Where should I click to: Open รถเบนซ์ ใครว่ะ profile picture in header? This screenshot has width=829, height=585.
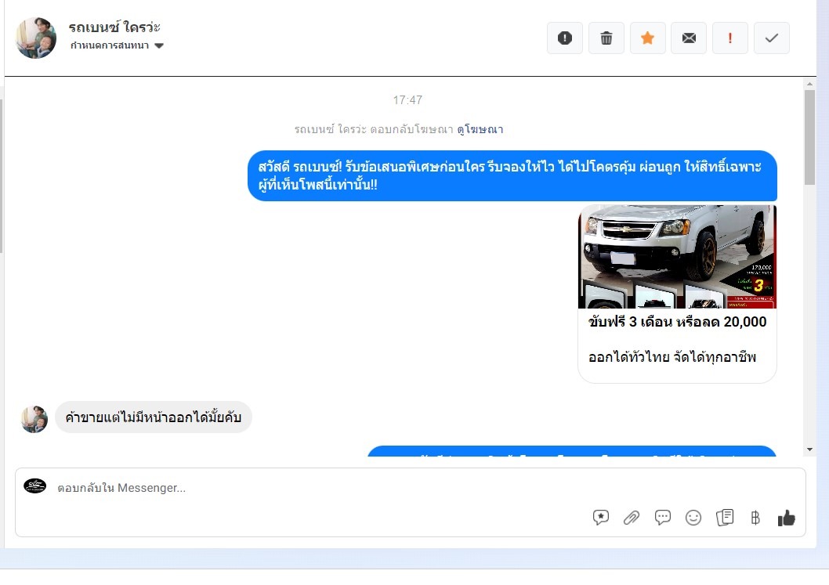point(36,38)
